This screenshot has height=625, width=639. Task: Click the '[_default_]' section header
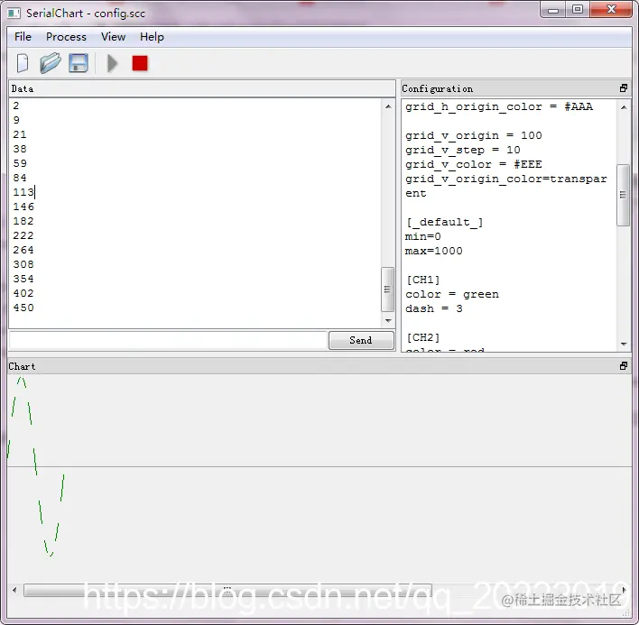(444, 223)
